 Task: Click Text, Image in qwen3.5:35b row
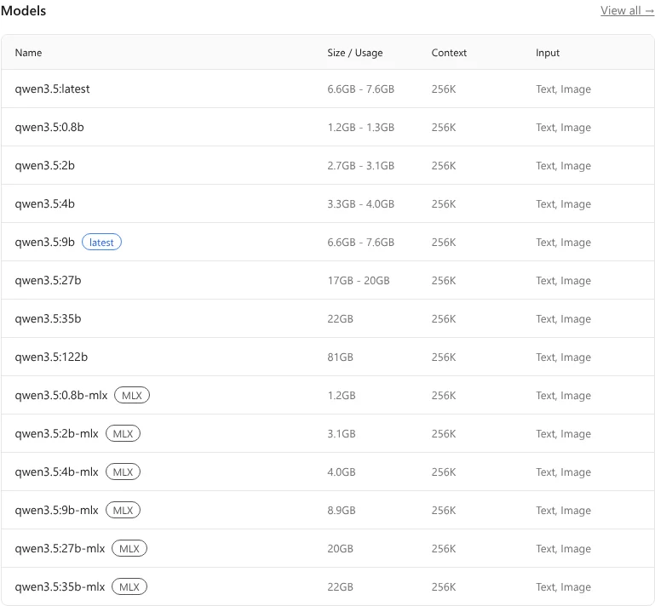click(564, 318)
